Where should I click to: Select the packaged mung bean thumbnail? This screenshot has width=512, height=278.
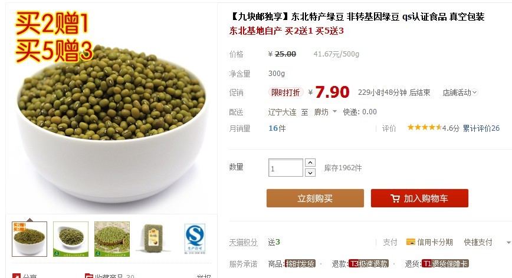[x=153, y=239]
